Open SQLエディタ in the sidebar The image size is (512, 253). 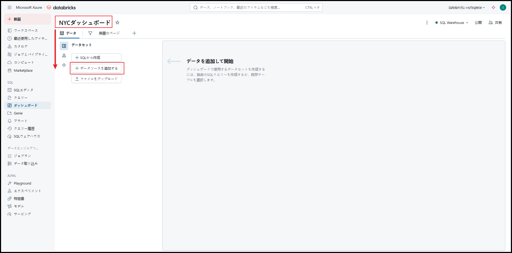point(23,90)
